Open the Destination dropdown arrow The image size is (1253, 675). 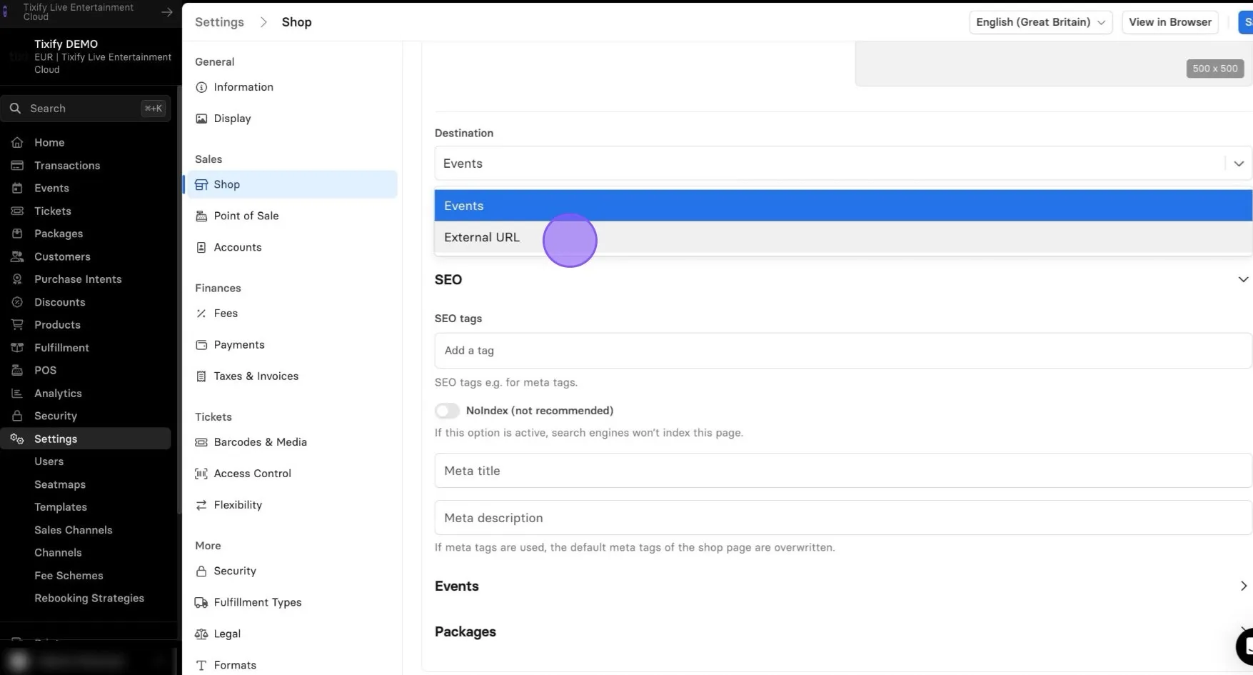point(1239,164)
